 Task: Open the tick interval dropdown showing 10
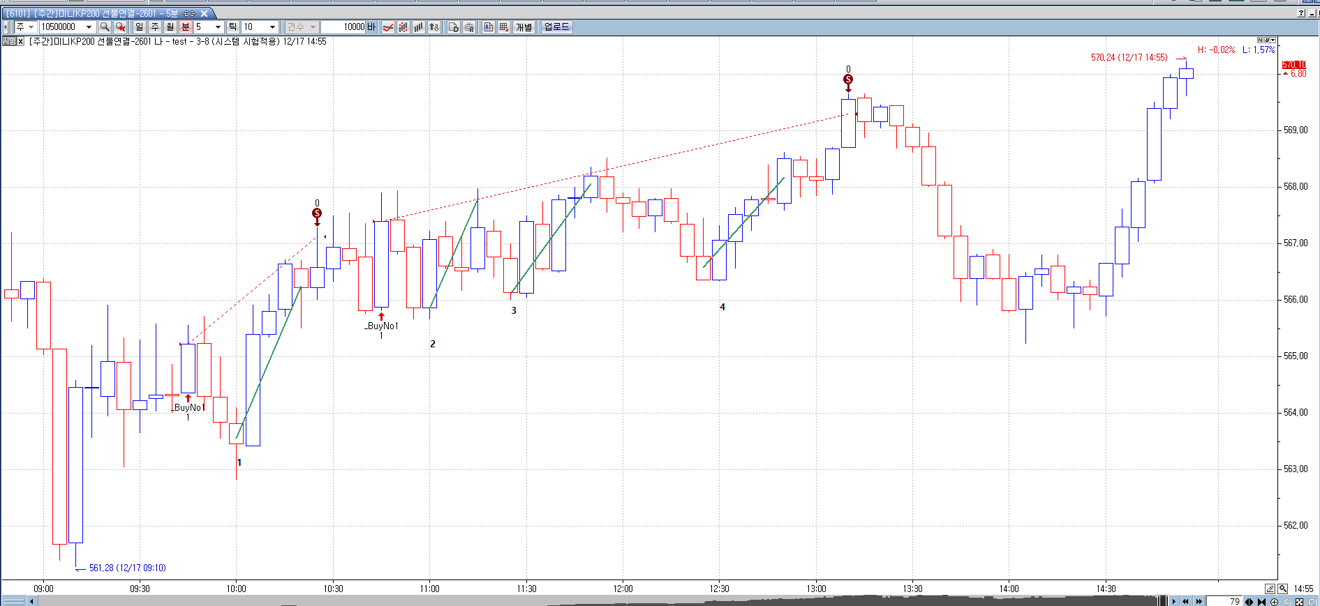pyautogui.click(x=272, y=27)
